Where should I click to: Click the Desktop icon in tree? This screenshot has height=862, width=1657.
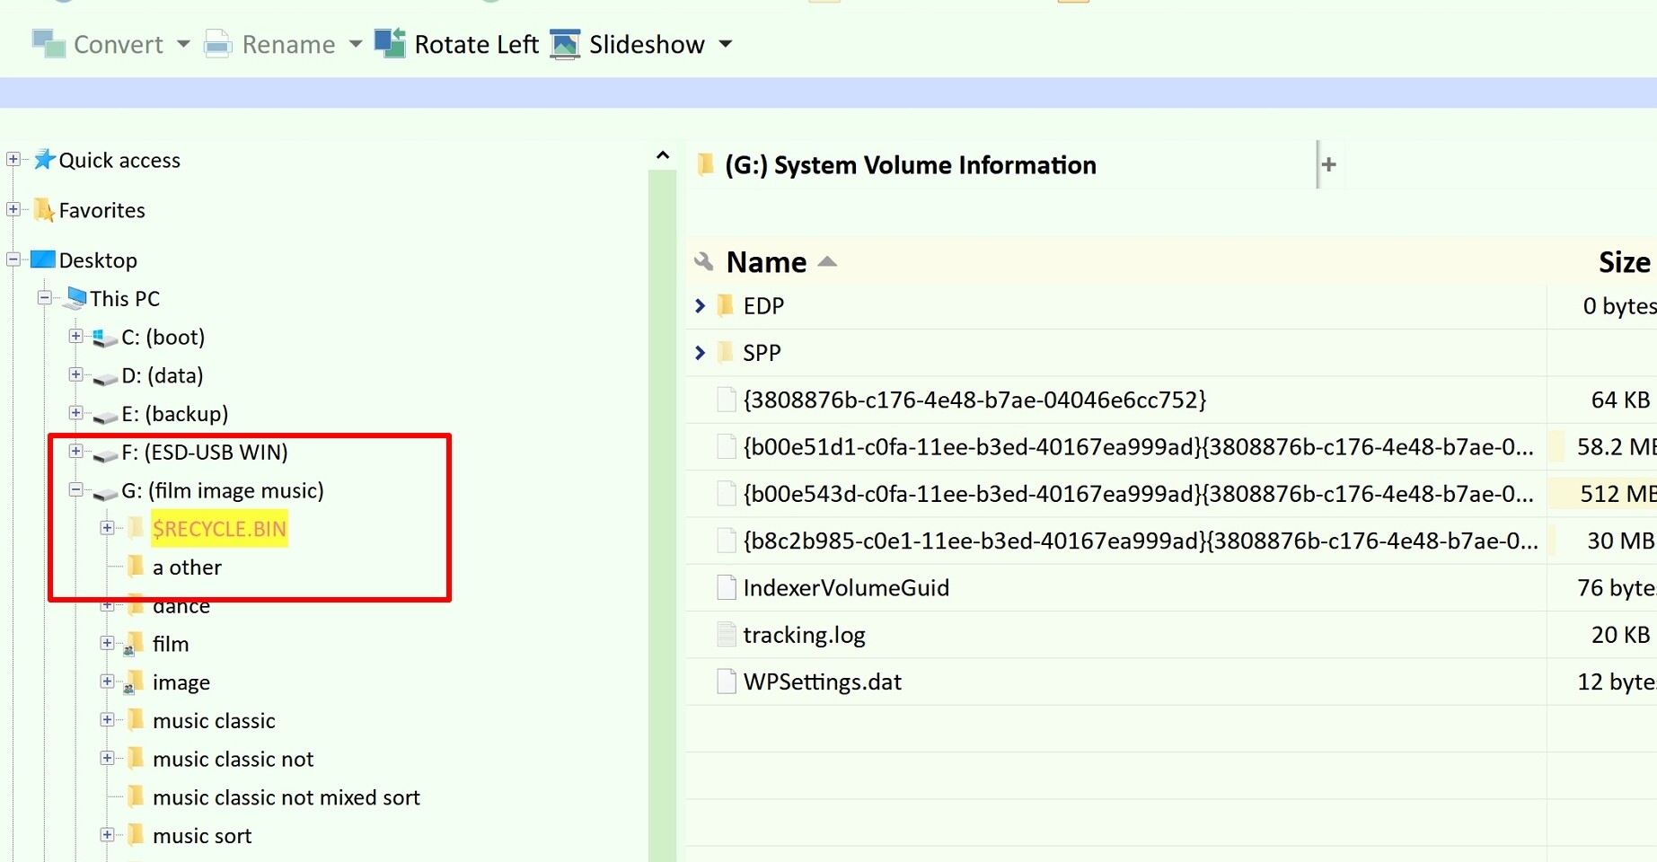click(43, 259)
